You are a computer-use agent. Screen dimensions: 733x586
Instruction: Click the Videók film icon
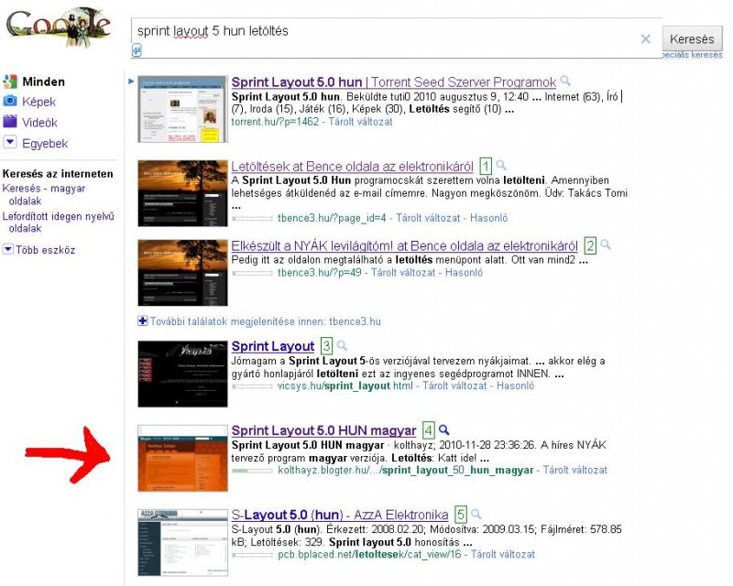point(10,122)
